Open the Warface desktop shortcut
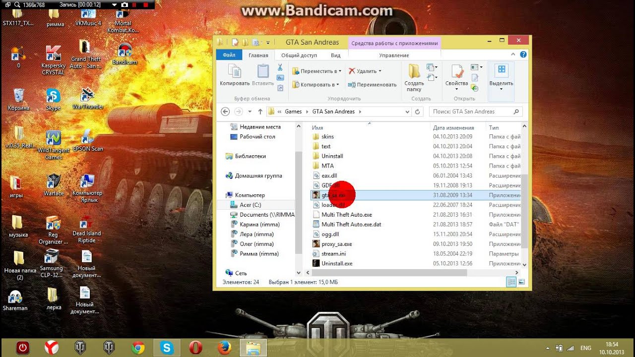 [x=53, y=185]
